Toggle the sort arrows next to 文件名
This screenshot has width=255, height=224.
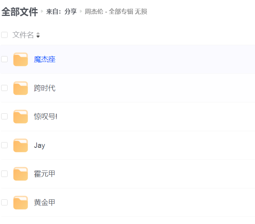point(38,35)
